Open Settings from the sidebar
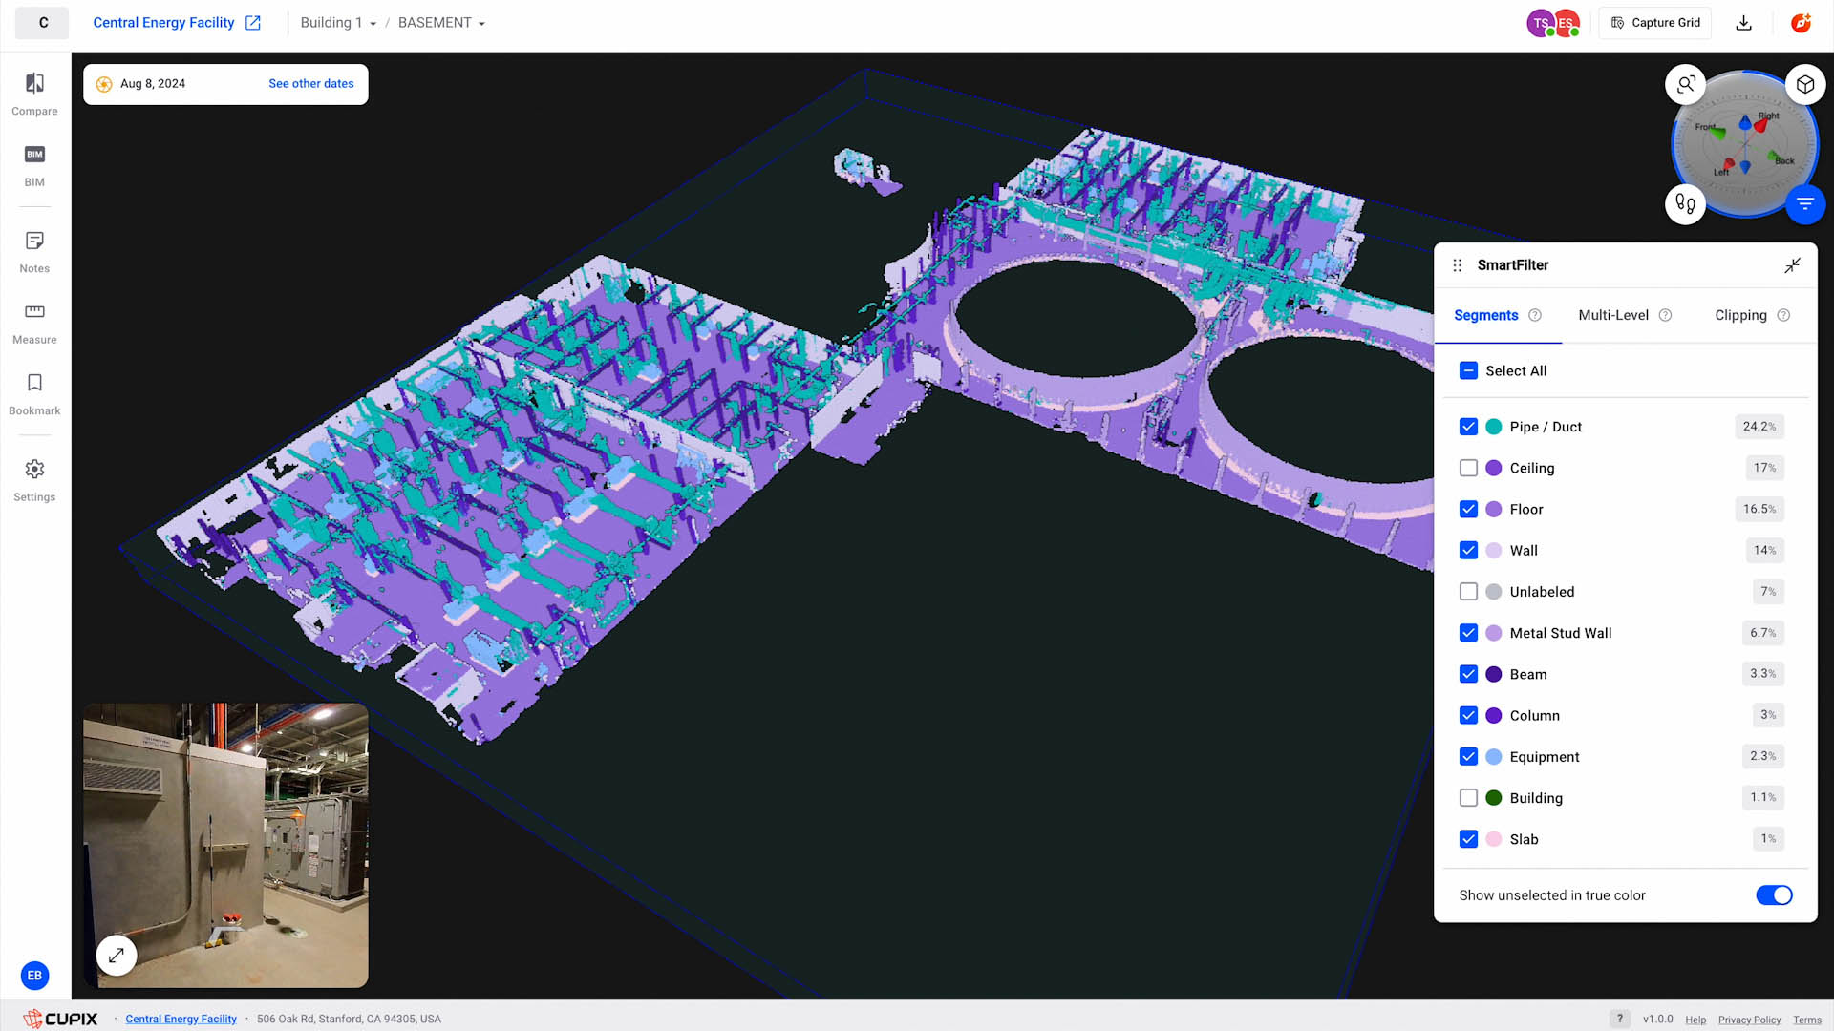Viewport: 1834px width, 1031px height. pos(34,480)
